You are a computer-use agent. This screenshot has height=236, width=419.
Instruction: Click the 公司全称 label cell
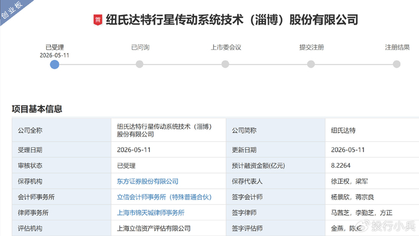click(x=62, y=130)
